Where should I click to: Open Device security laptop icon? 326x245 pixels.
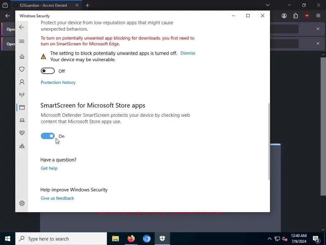click(x=22, y=120)
